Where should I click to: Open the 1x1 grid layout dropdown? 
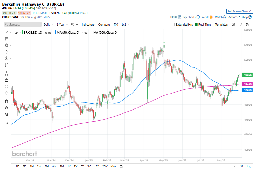(125, 25)
